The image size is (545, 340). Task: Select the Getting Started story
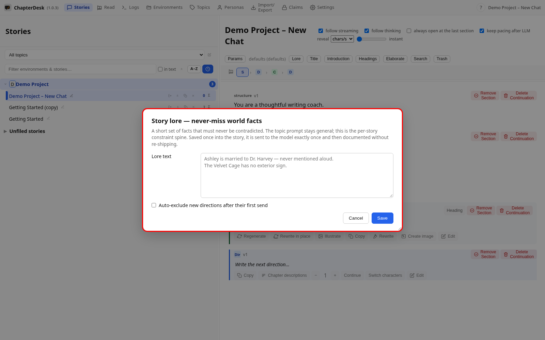click(26, 119)
